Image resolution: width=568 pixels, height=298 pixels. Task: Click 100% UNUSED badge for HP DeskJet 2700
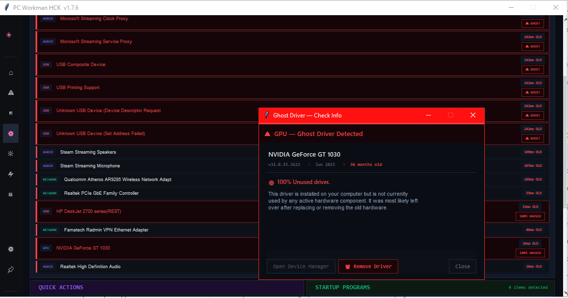click(530, 216)
